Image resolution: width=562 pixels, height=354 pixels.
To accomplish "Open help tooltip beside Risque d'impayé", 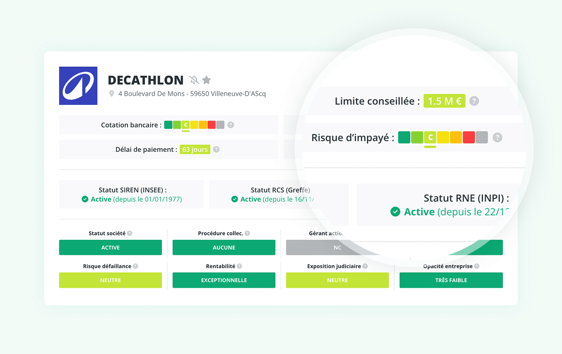I will 497,138.
